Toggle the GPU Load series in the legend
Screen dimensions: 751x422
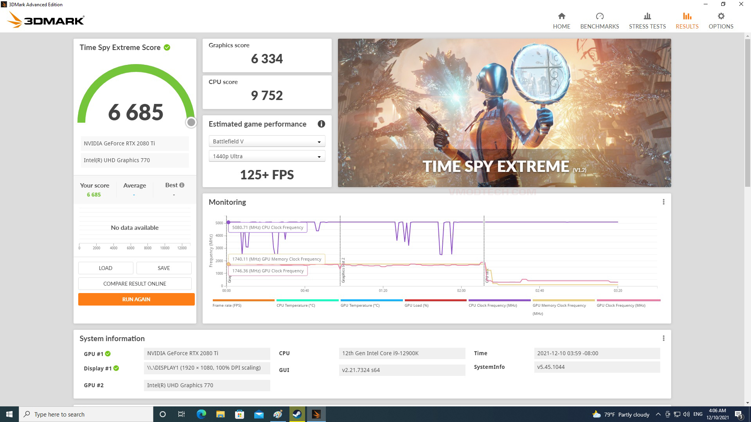pos(416,305)
